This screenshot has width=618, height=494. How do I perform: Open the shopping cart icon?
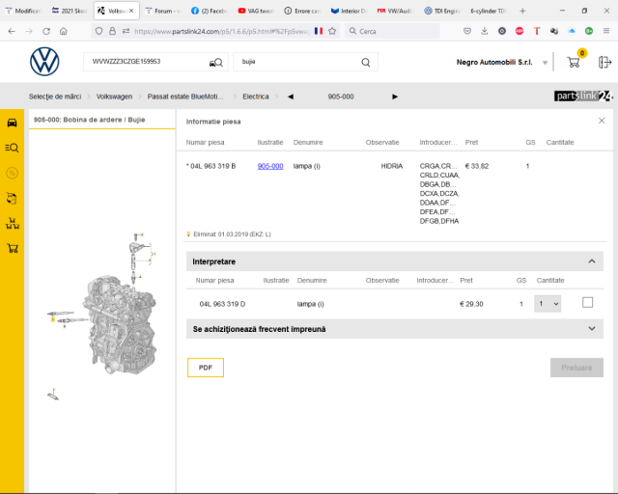click(x=574, y=63)
